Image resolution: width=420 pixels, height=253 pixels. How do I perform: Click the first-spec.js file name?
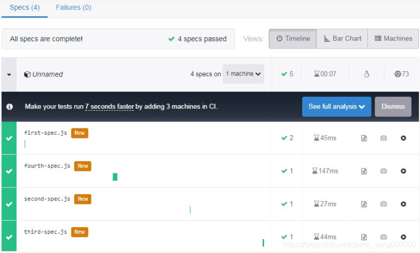point(46,133)
